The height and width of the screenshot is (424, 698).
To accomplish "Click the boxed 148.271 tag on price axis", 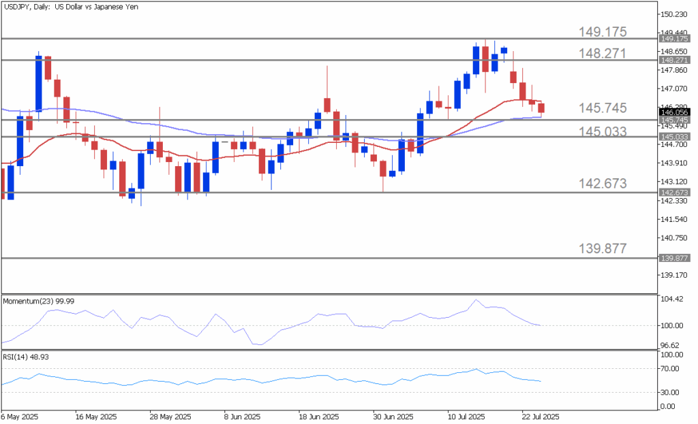I will [x=674, y=60].
